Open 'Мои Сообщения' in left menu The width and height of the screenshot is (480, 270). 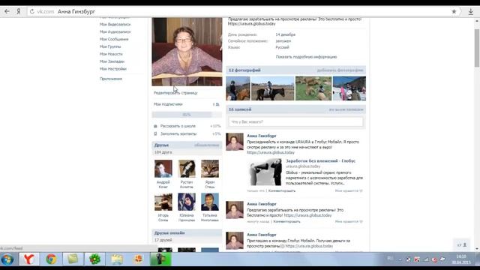click(x=114, y=39)
